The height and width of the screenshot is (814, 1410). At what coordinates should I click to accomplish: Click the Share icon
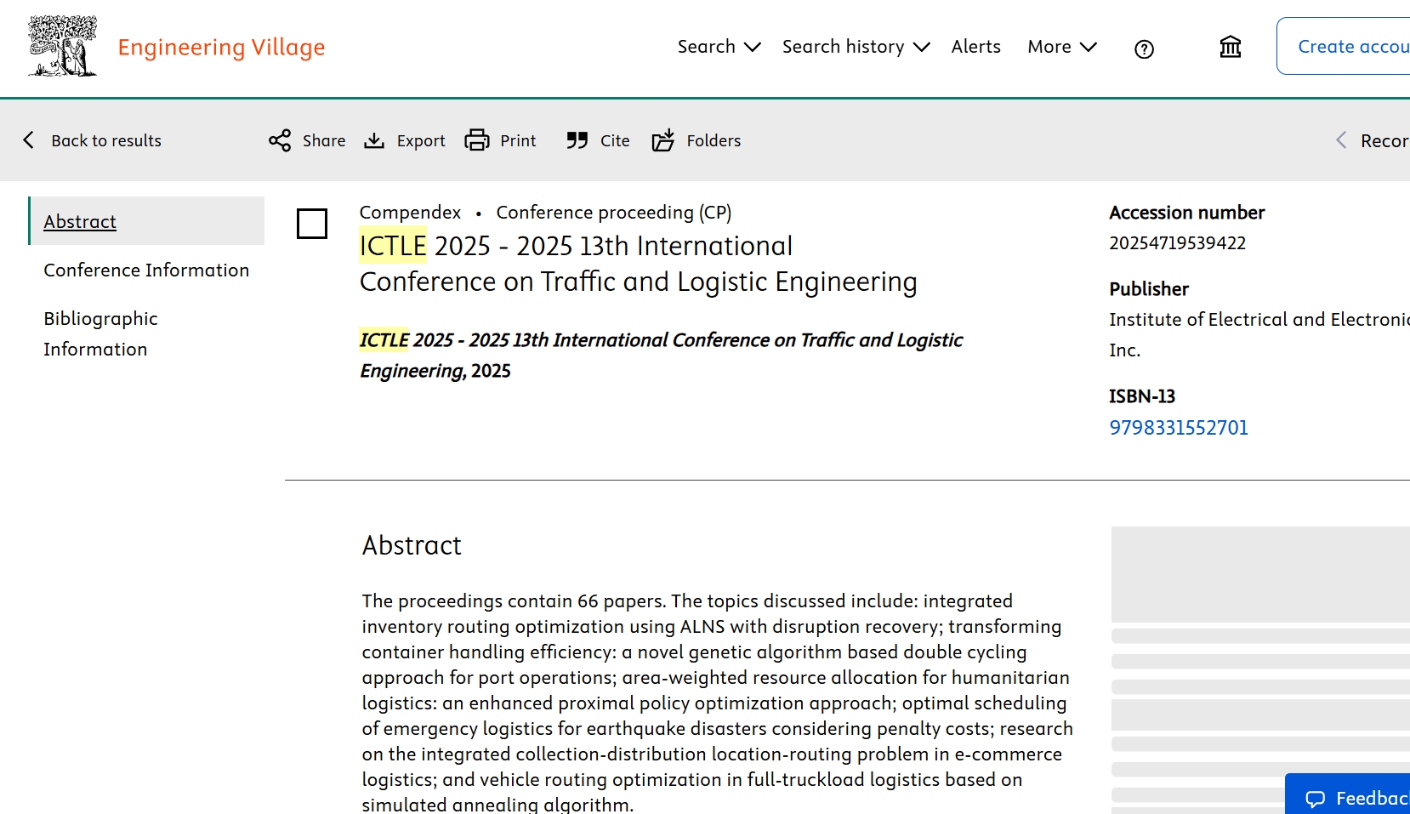[280, 140]
